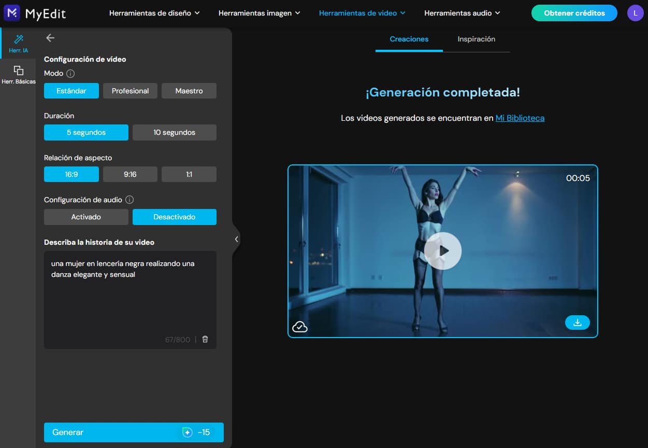648x448 pixels.
Task: Play the generated dance video
Action: click(443, 250)
